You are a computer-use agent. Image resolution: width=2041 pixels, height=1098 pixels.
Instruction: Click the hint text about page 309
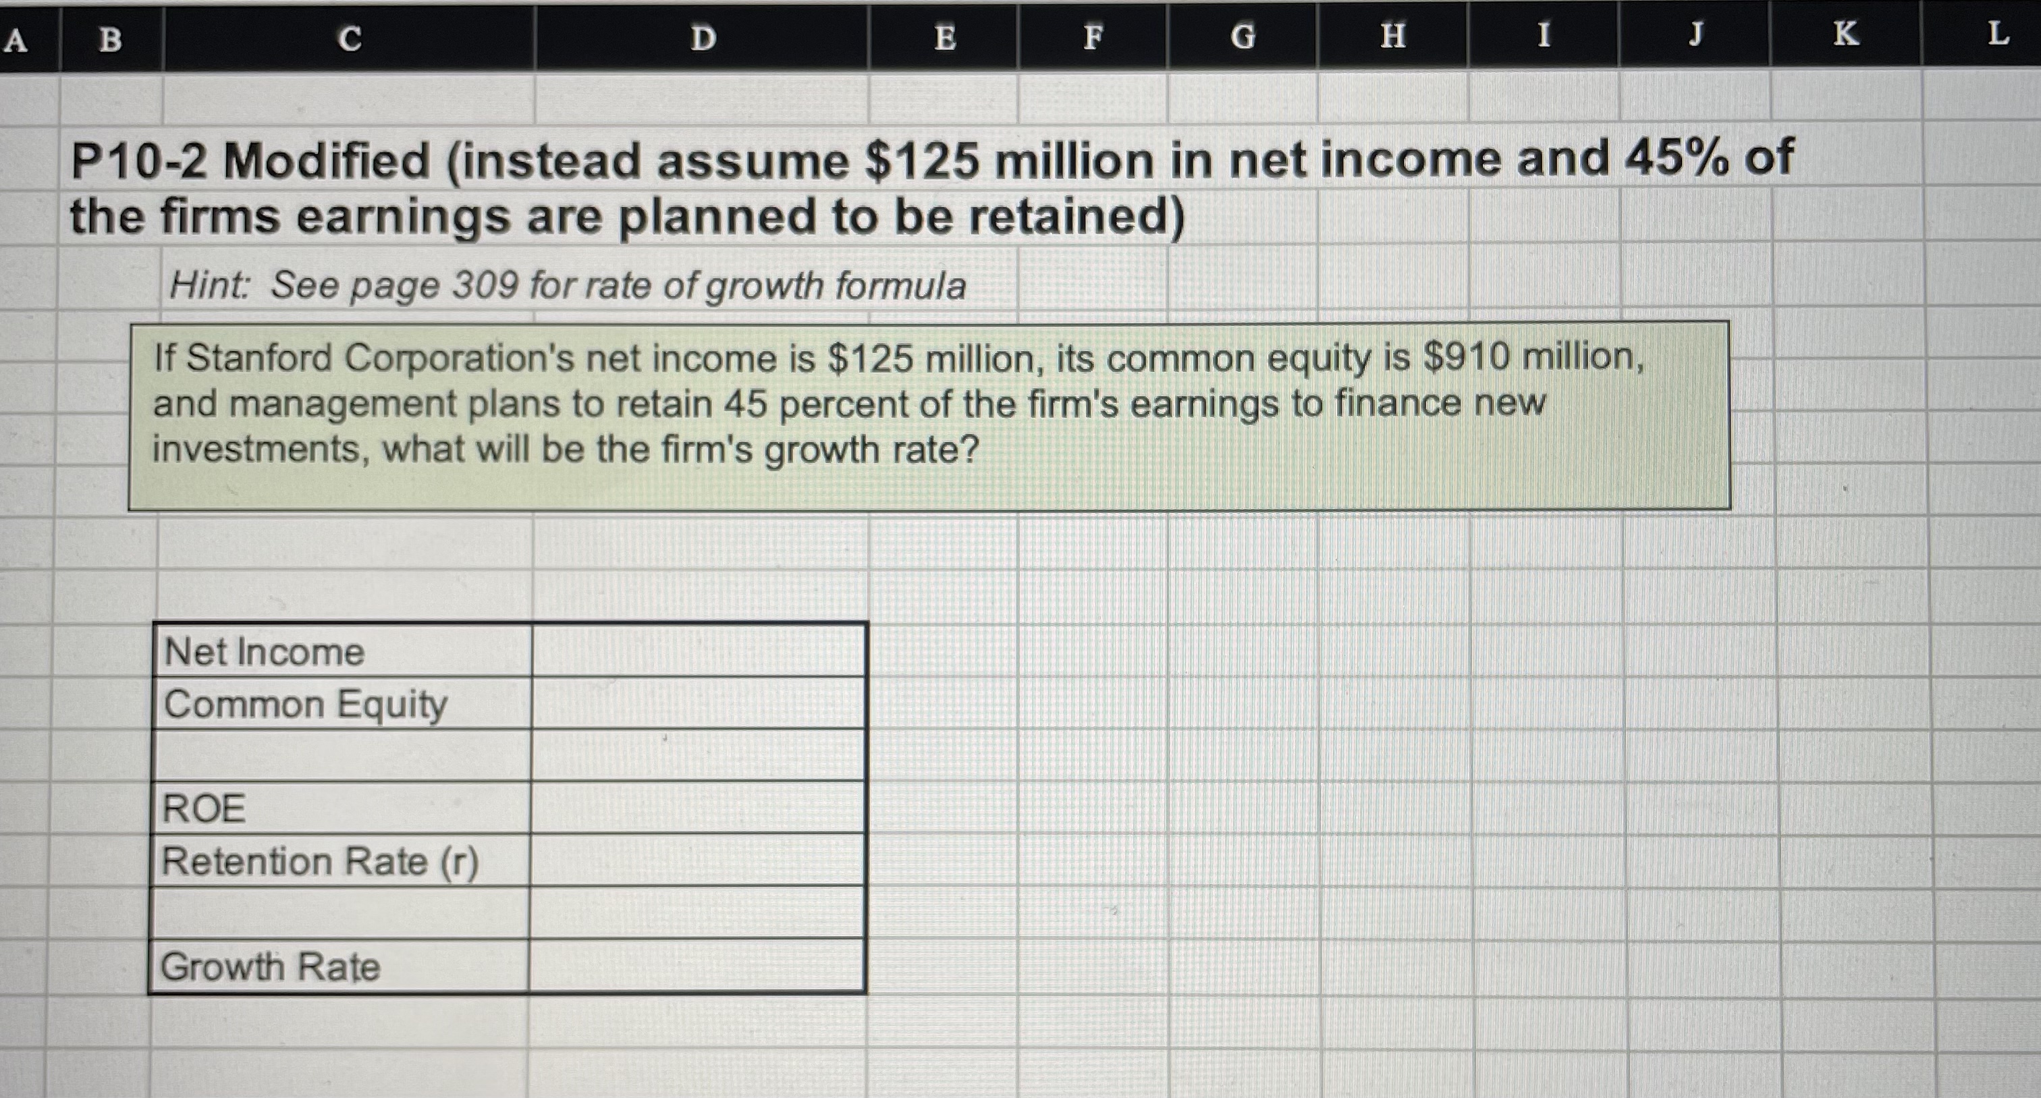coord(568,285)
